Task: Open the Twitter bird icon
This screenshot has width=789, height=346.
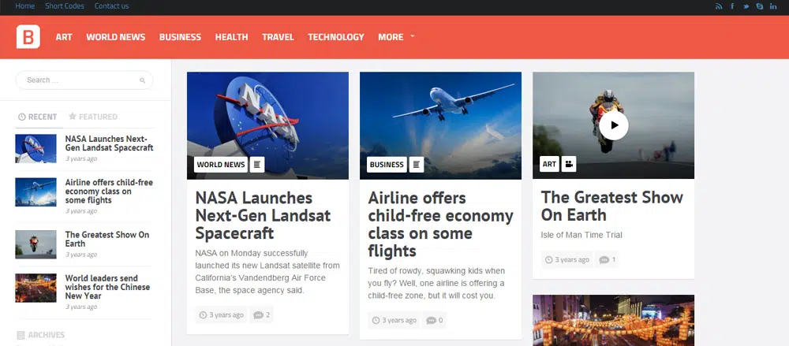Action: pos(746,6)
